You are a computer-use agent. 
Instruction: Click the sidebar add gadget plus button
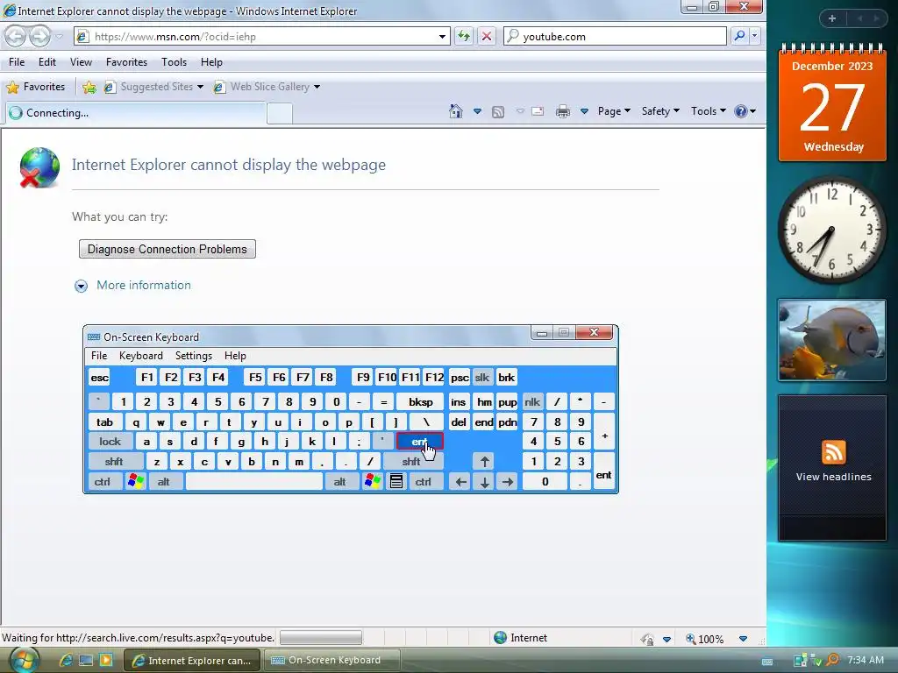[x=832, y=18]
